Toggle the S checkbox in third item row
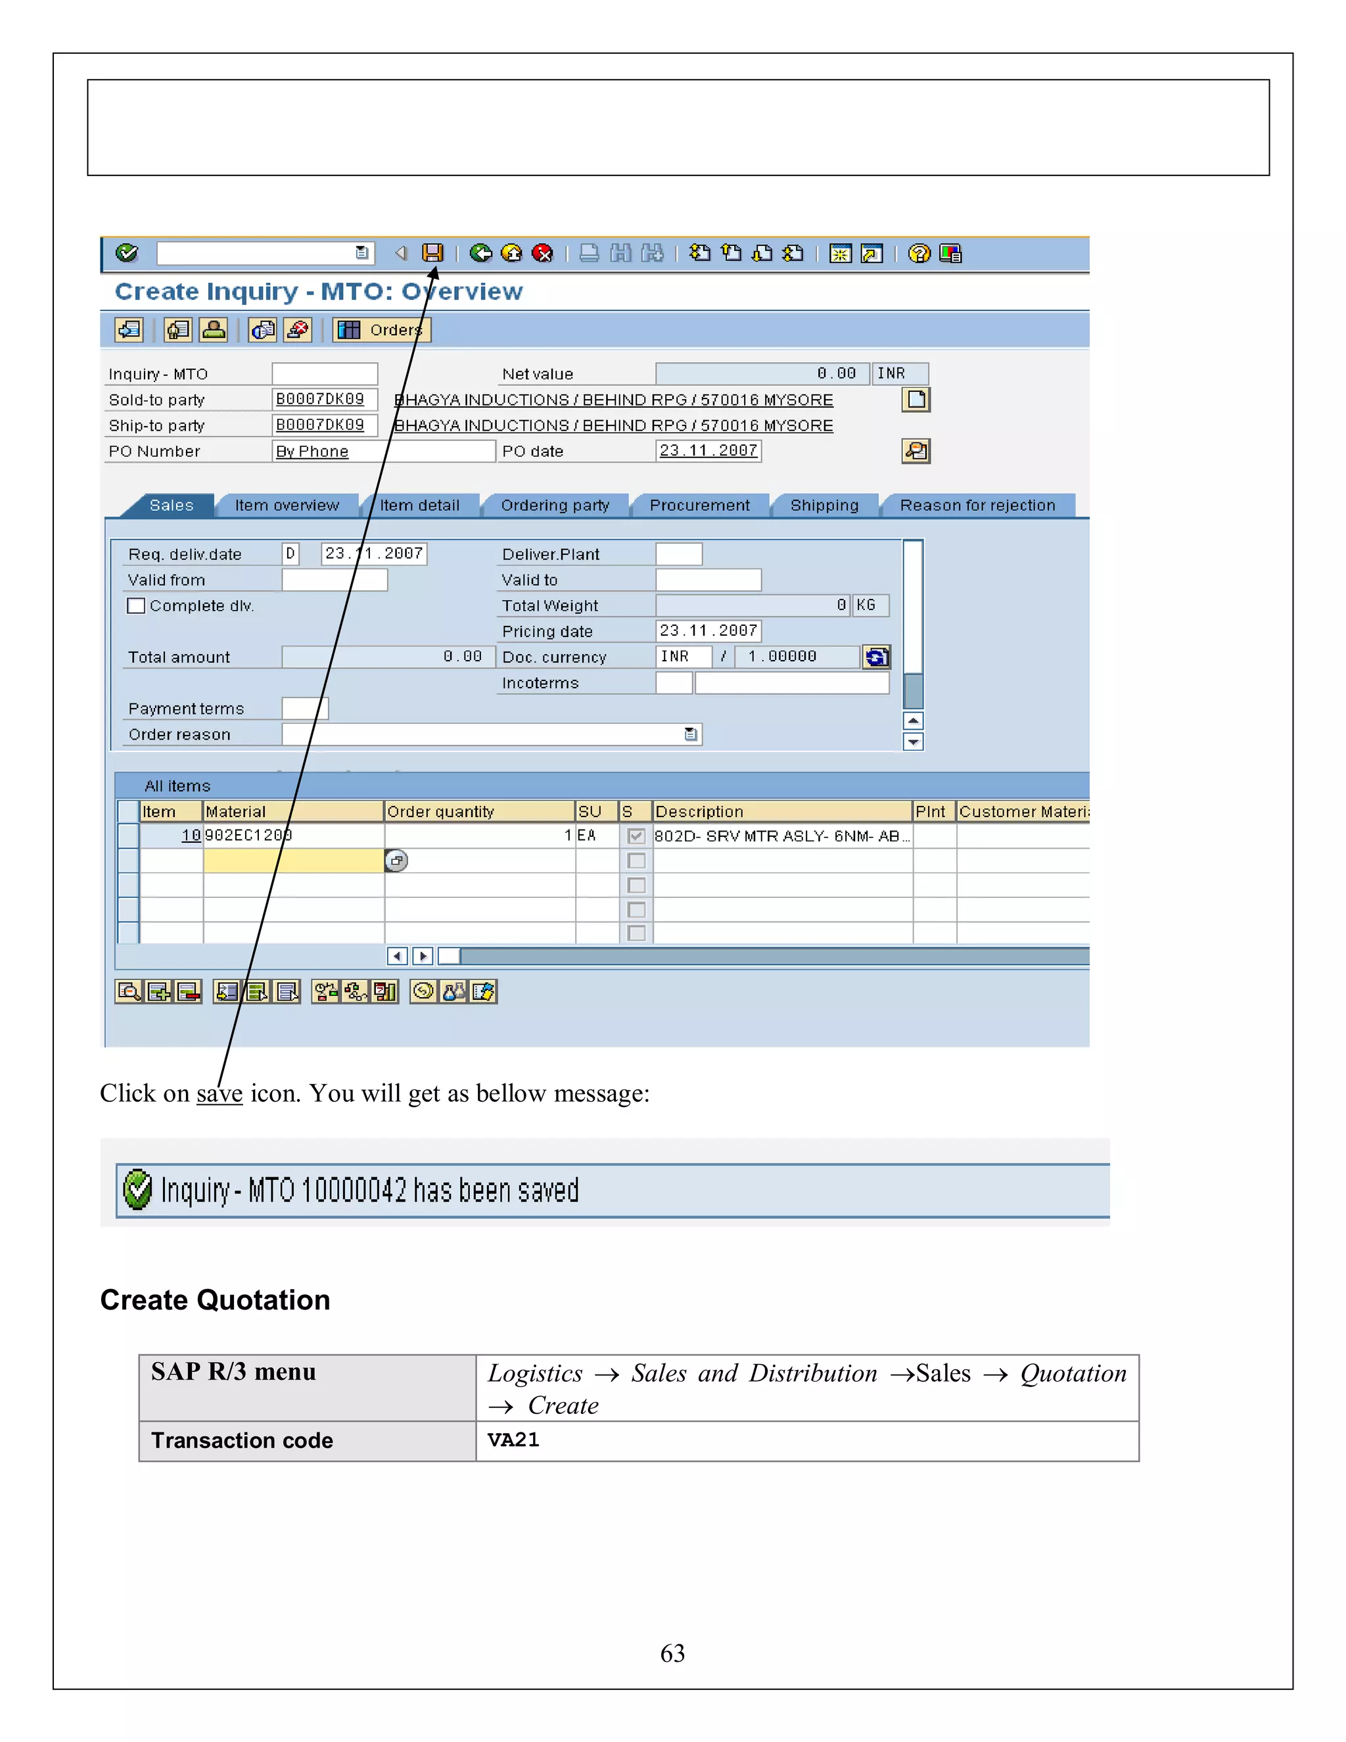Viewport: 1346px width, 1742px height. click(x=636, y=885)
